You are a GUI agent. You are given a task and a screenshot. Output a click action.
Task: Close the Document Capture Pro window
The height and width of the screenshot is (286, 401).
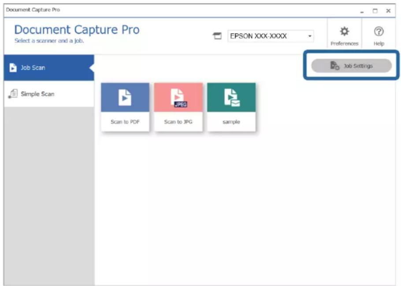(388, 11)
